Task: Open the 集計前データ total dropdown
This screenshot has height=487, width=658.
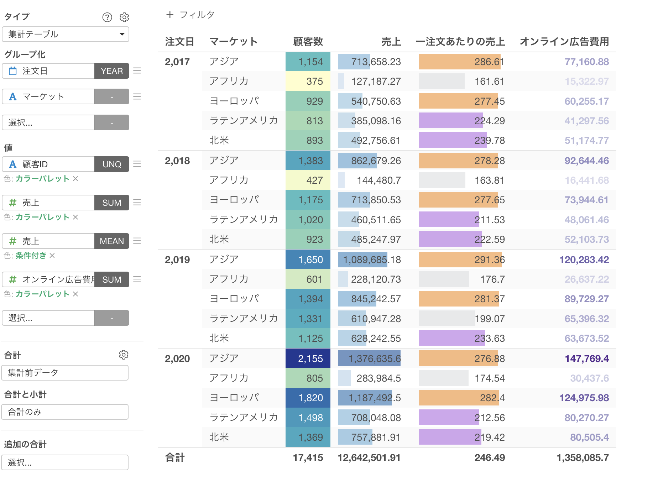Action: coord(65,373)
